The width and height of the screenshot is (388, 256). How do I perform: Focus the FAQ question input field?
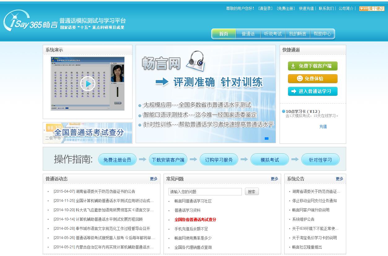(x=205, y=192)
